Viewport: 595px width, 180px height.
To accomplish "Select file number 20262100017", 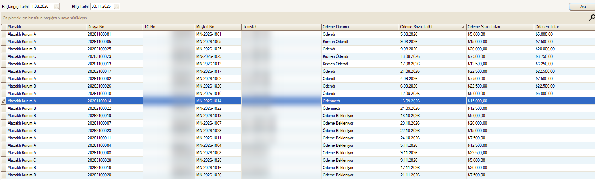I will [x=99, y=71].
